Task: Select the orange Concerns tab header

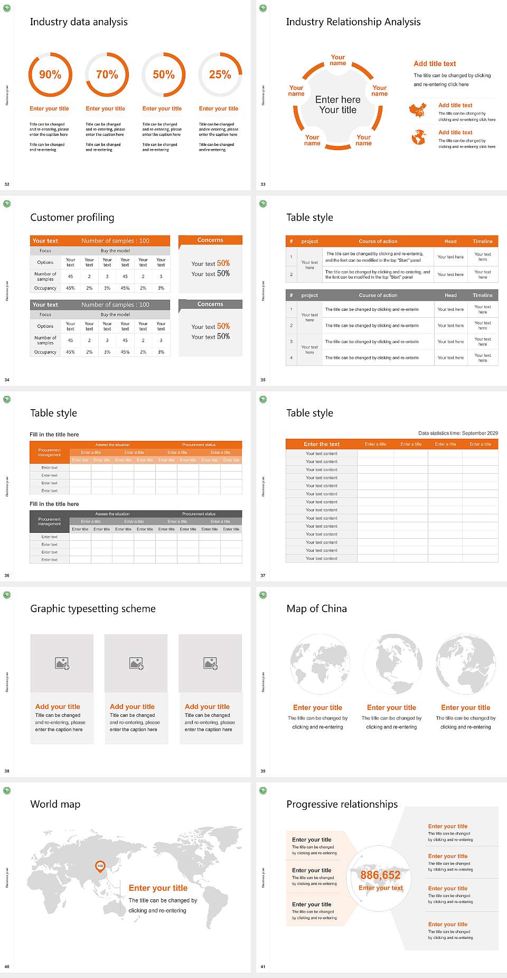Action: pyautogui.click(x=210, y=241)
